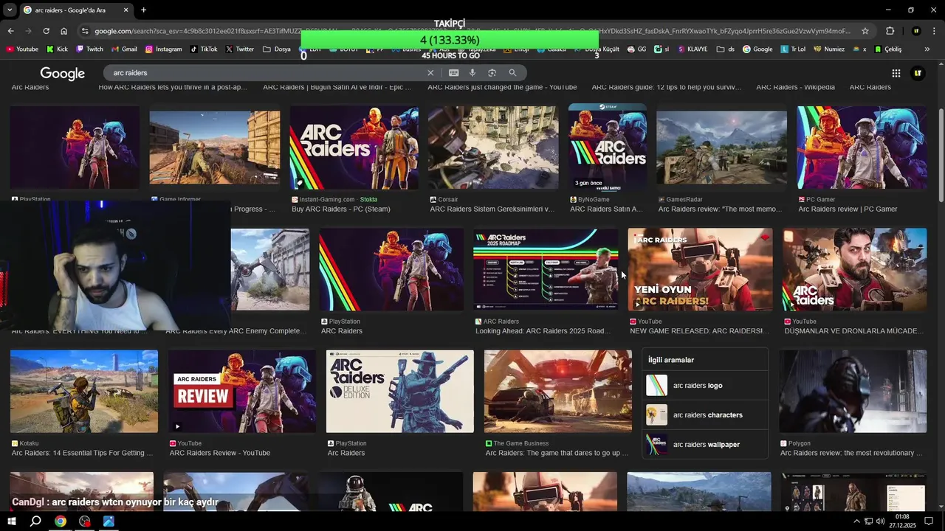Open the Youtube bookmark
The width and height of the screenshot is (945, 531).
pyautogui.click(x=22, y=49)
